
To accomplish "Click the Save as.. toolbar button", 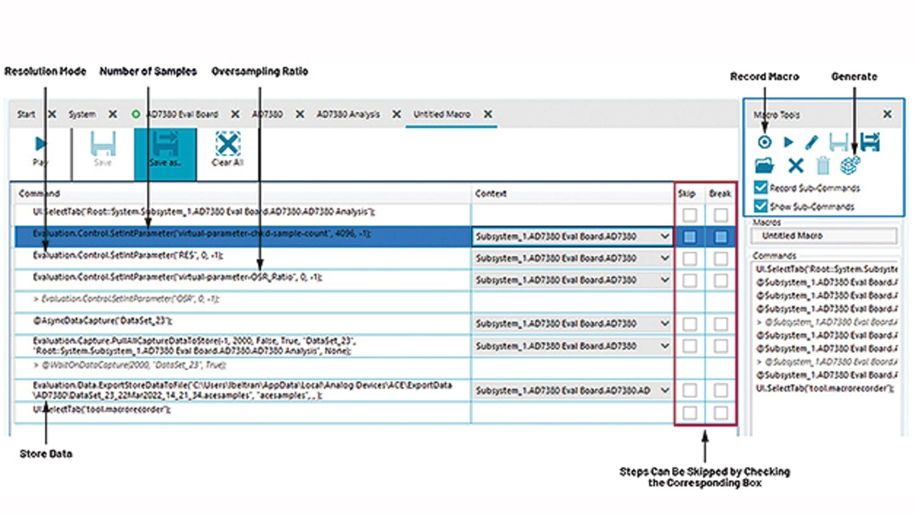I will (165, 151).
